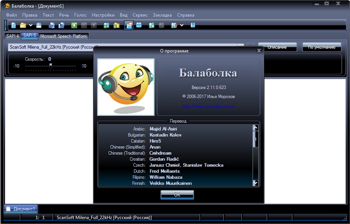Screen dimensions: 350x224
Task: Click the blue Help question mark icon
Action: (x=193, y=25)
